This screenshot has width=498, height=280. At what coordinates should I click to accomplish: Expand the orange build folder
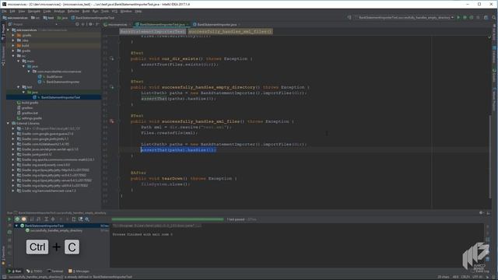[x=13, y=45]
